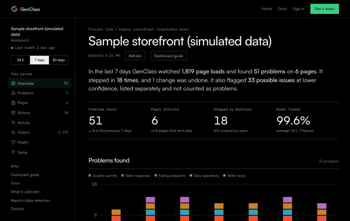Click '8 vs the previous 7 days' text
Viewport: 350px width, 221px height.
click(110, 131)
